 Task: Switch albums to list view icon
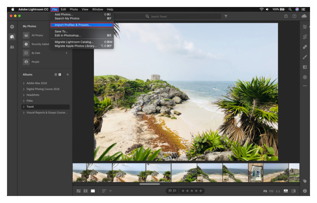click(55, 74)
